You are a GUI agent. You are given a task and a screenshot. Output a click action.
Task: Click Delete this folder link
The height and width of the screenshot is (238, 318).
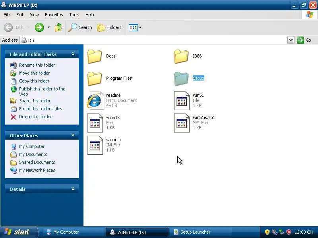click(35, 117)
